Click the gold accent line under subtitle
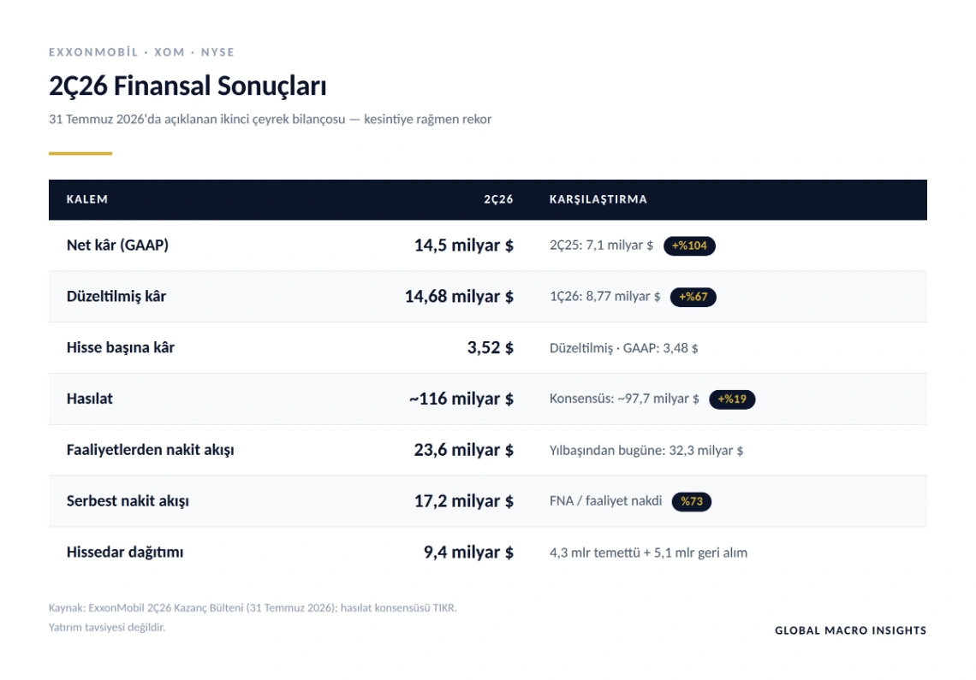This screenshot has width=976, height=680. (80, 153)
